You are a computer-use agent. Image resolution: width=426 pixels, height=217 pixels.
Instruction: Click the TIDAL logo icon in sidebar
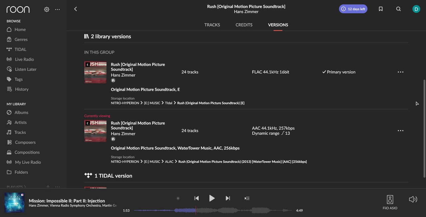(9, 49)
